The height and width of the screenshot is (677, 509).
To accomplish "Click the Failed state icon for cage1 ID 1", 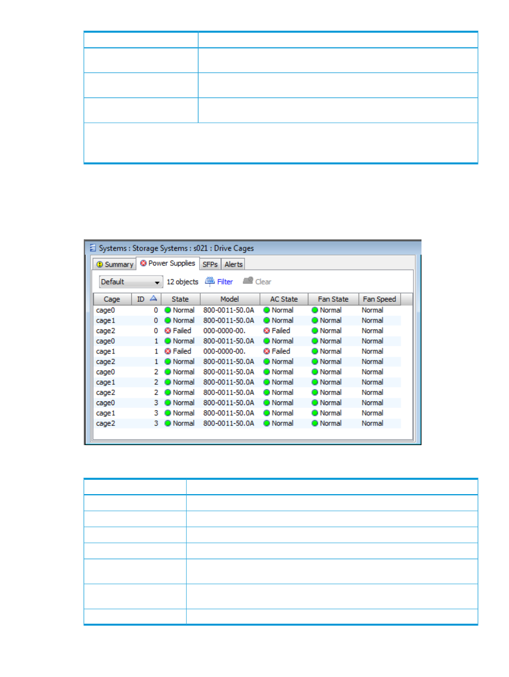I will pos(168,351).
